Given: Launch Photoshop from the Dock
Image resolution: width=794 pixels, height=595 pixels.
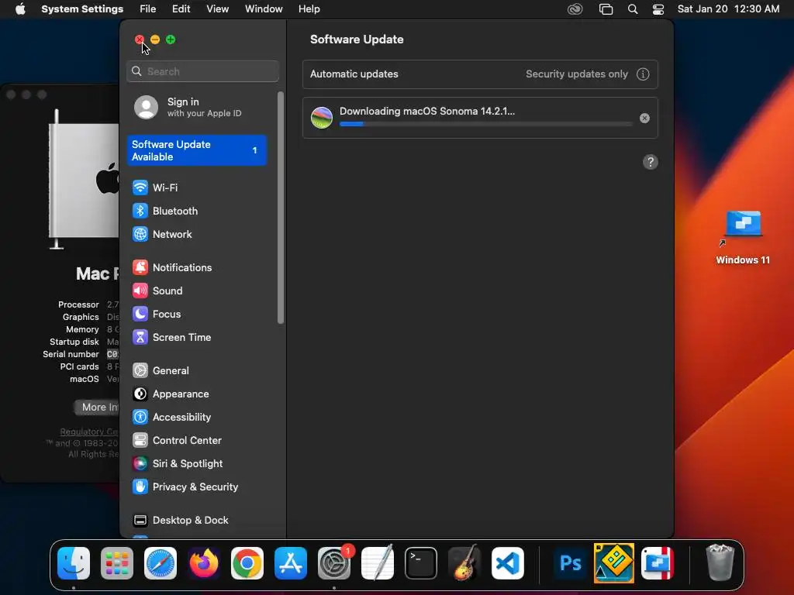Looking at the screenshot, I should point(570,563).
